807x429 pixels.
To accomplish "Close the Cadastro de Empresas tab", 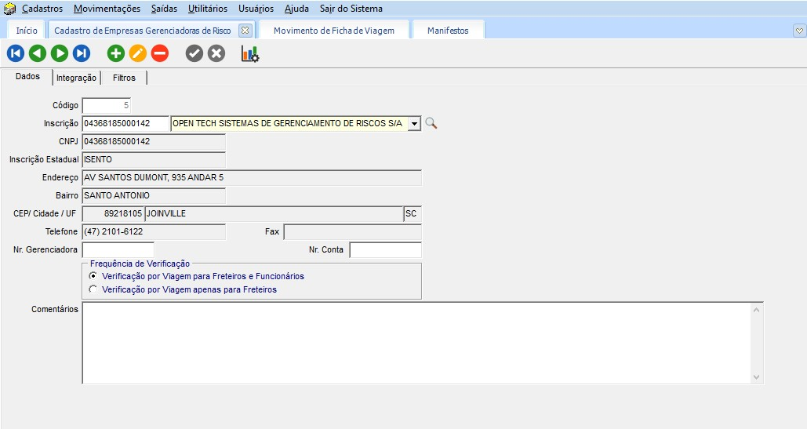I will click(245, 31).
